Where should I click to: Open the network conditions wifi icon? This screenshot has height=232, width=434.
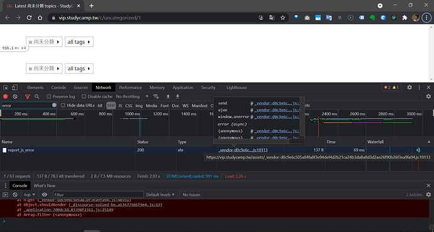pos(156,97)
